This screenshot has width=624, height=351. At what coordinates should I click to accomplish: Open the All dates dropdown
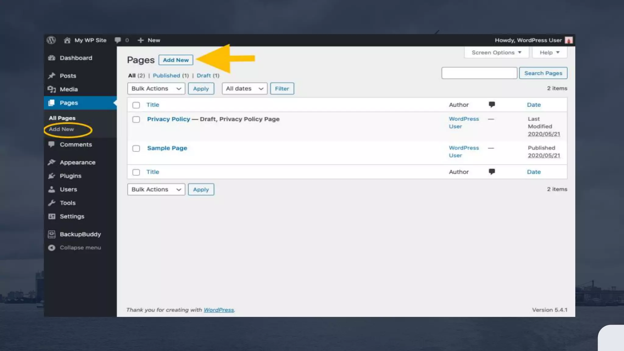click(x=244, y=89)
